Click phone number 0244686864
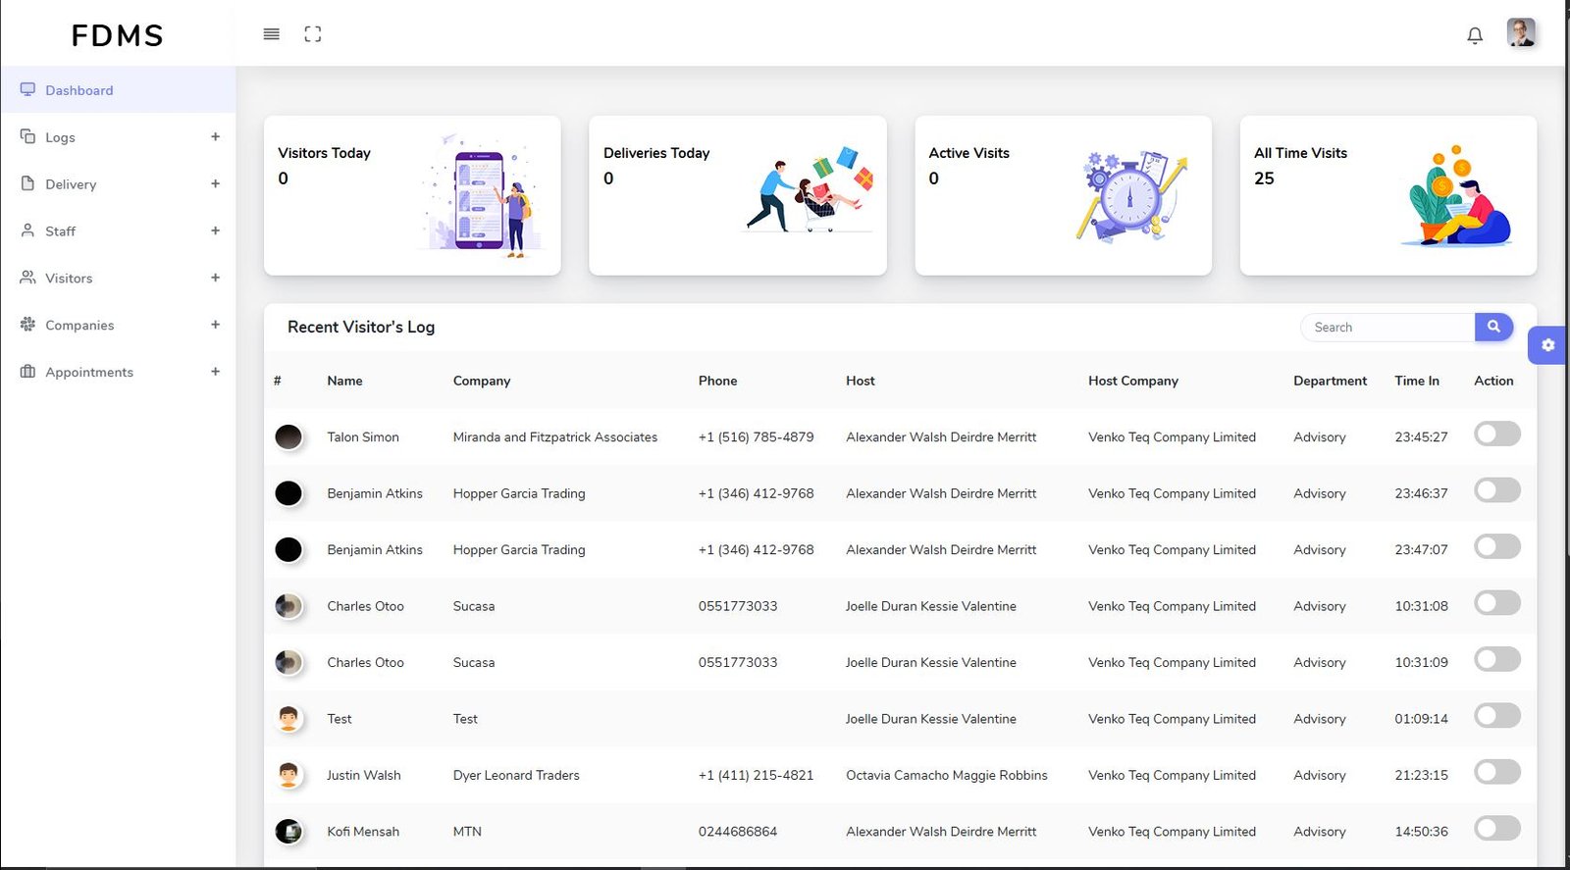 [738, 832]
